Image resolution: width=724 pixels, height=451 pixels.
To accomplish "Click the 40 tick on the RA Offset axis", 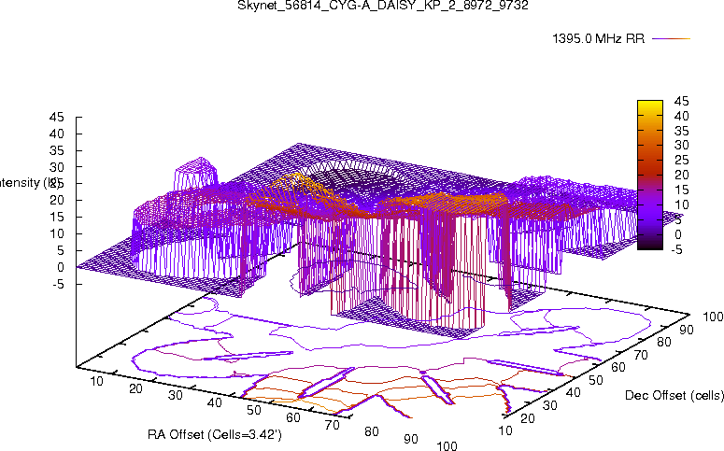I will click(x=214, y=402).
